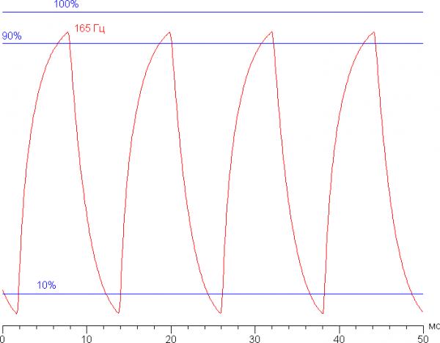Click the second peak of the red curve
The image size is (440, 343).
[170, 32]
